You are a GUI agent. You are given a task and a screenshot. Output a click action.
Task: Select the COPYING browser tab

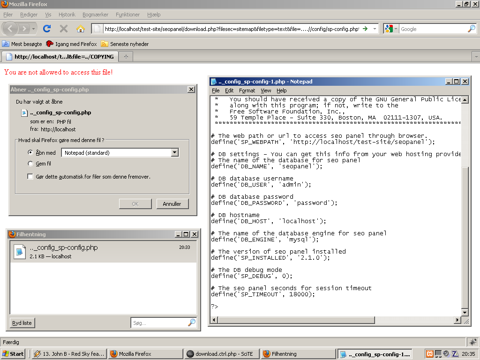tap(60, 56)
